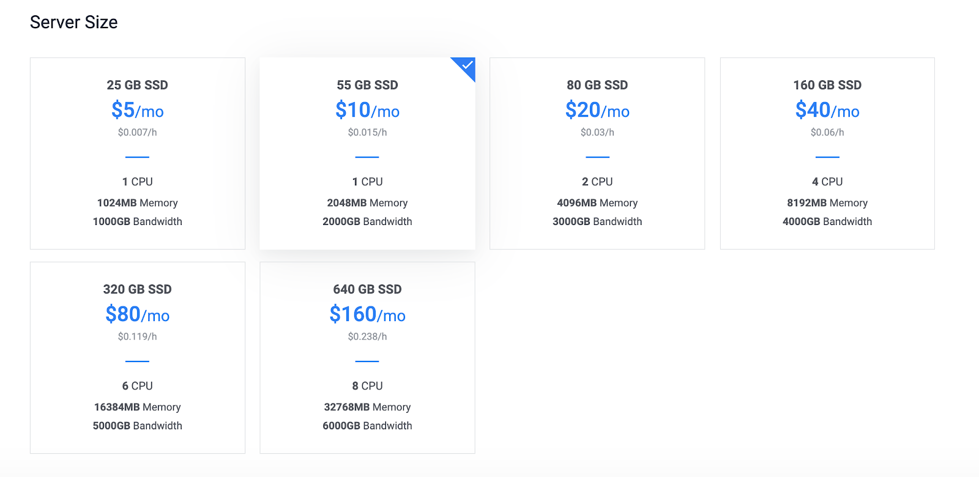Choose the 160 GB SSD server size
This screenshot has width=979, height=477.
coord(827,153)
